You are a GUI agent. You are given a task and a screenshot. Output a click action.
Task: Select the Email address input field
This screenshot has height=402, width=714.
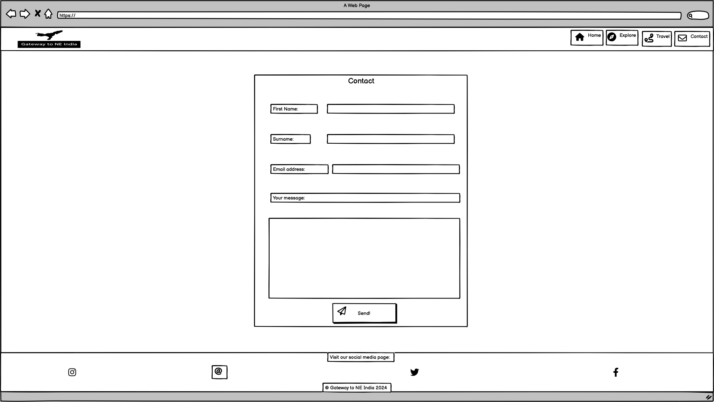(396, 169)
